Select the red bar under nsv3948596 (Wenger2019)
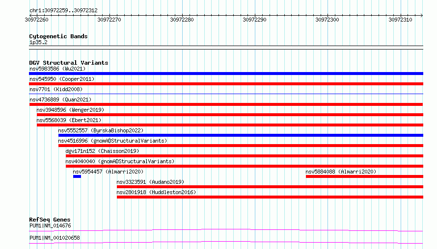437x249 pixels. 230,115
